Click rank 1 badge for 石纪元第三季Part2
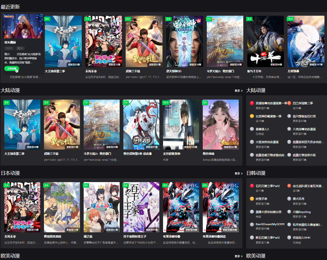This screenshot has width=327, height=260. click(252, 186)
